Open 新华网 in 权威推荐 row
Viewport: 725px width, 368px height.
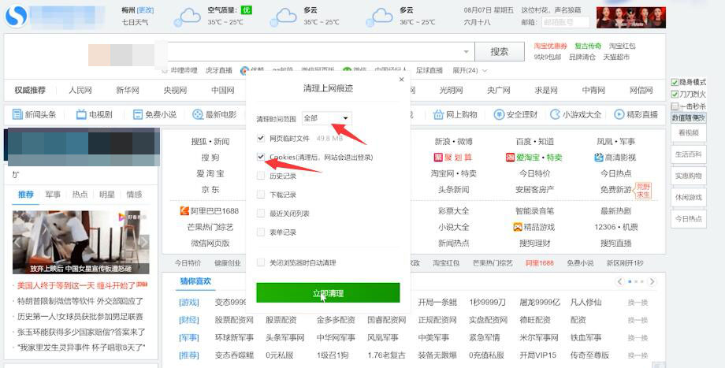[x=128, y=90]
